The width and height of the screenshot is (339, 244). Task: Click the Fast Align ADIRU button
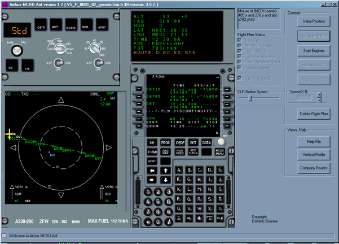(314, 36)
